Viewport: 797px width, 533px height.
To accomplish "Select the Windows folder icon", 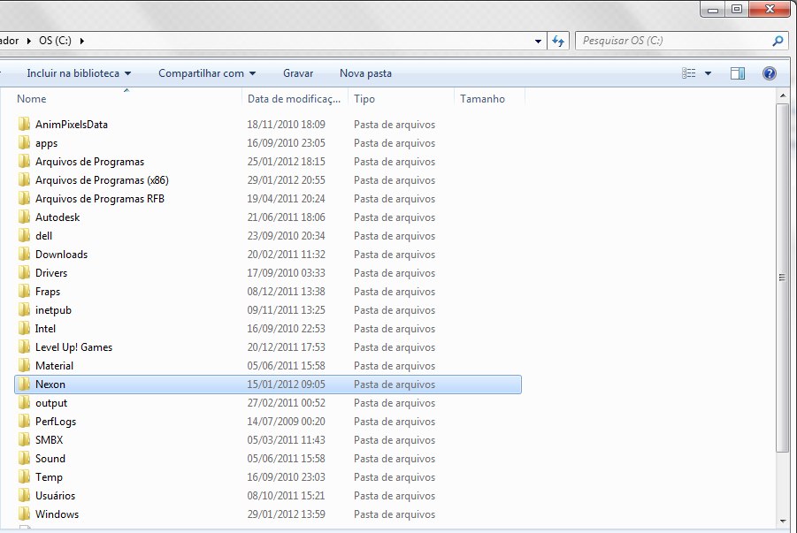I will pyautogui.click(x=24, y=514).
